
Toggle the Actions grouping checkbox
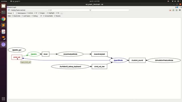pos(30,13)
